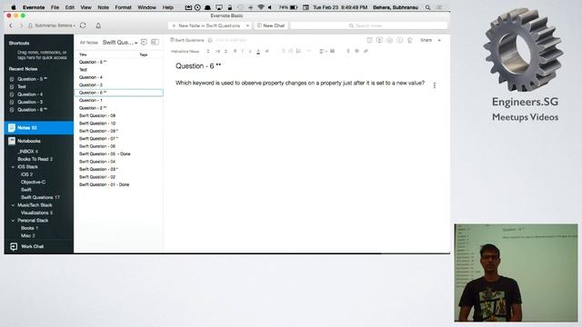Image resolution: width=582 pixels, height=327 pixels.
Task: Sort note list by Tags column
Action: (144, 54)
